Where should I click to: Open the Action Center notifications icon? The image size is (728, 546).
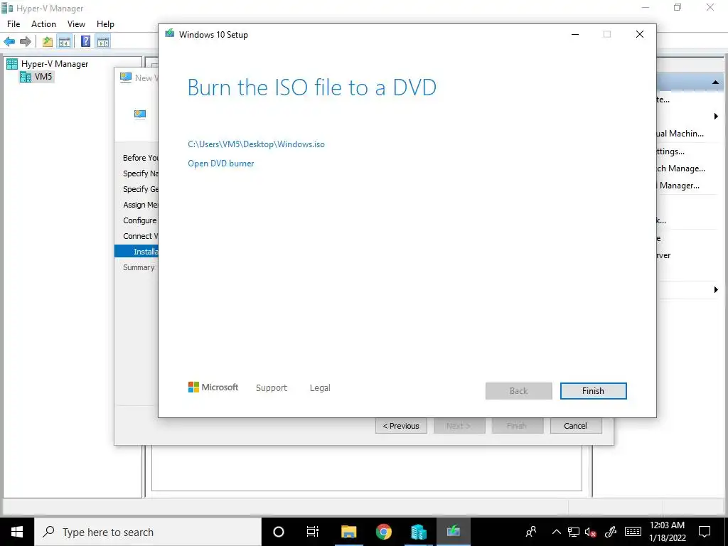coord(705,532)
